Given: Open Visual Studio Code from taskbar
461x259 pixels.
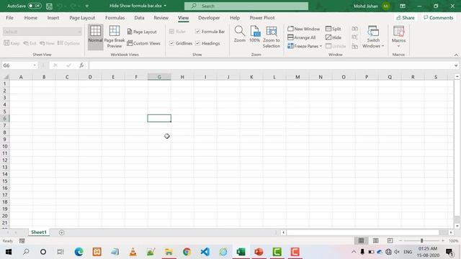Looking at the screenshot, I should [x=205, y=252].
